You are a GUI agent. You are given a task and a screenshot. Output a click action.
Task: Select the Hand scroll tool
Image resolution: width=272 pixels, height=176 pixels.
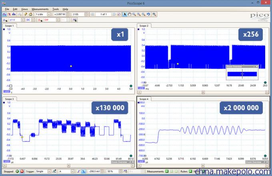(x=130, y=14)
